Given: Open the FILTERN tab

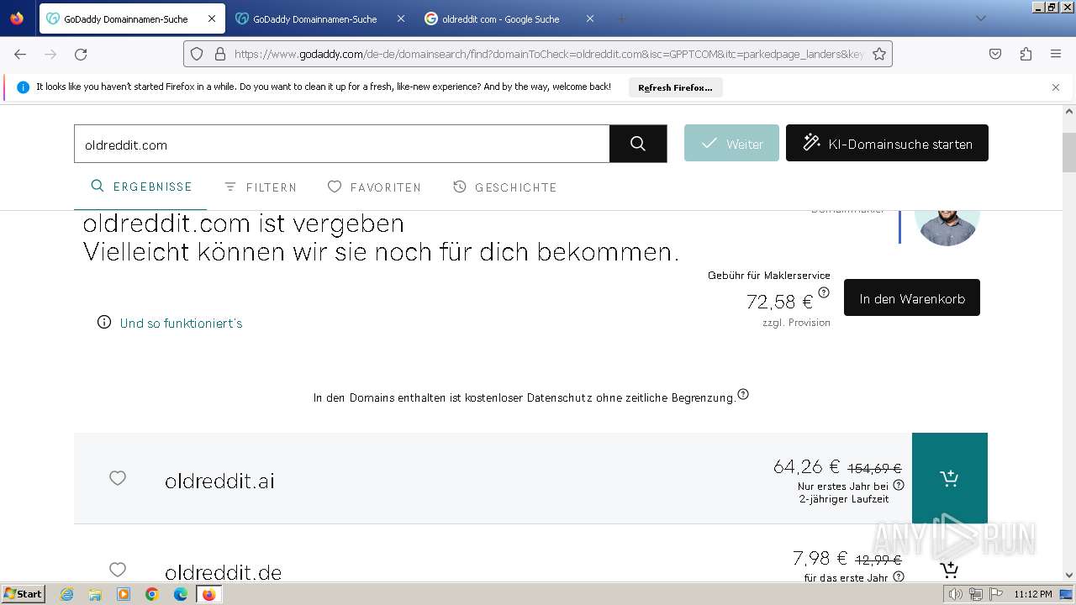Looking at the screenshot, I should point(260,187).
